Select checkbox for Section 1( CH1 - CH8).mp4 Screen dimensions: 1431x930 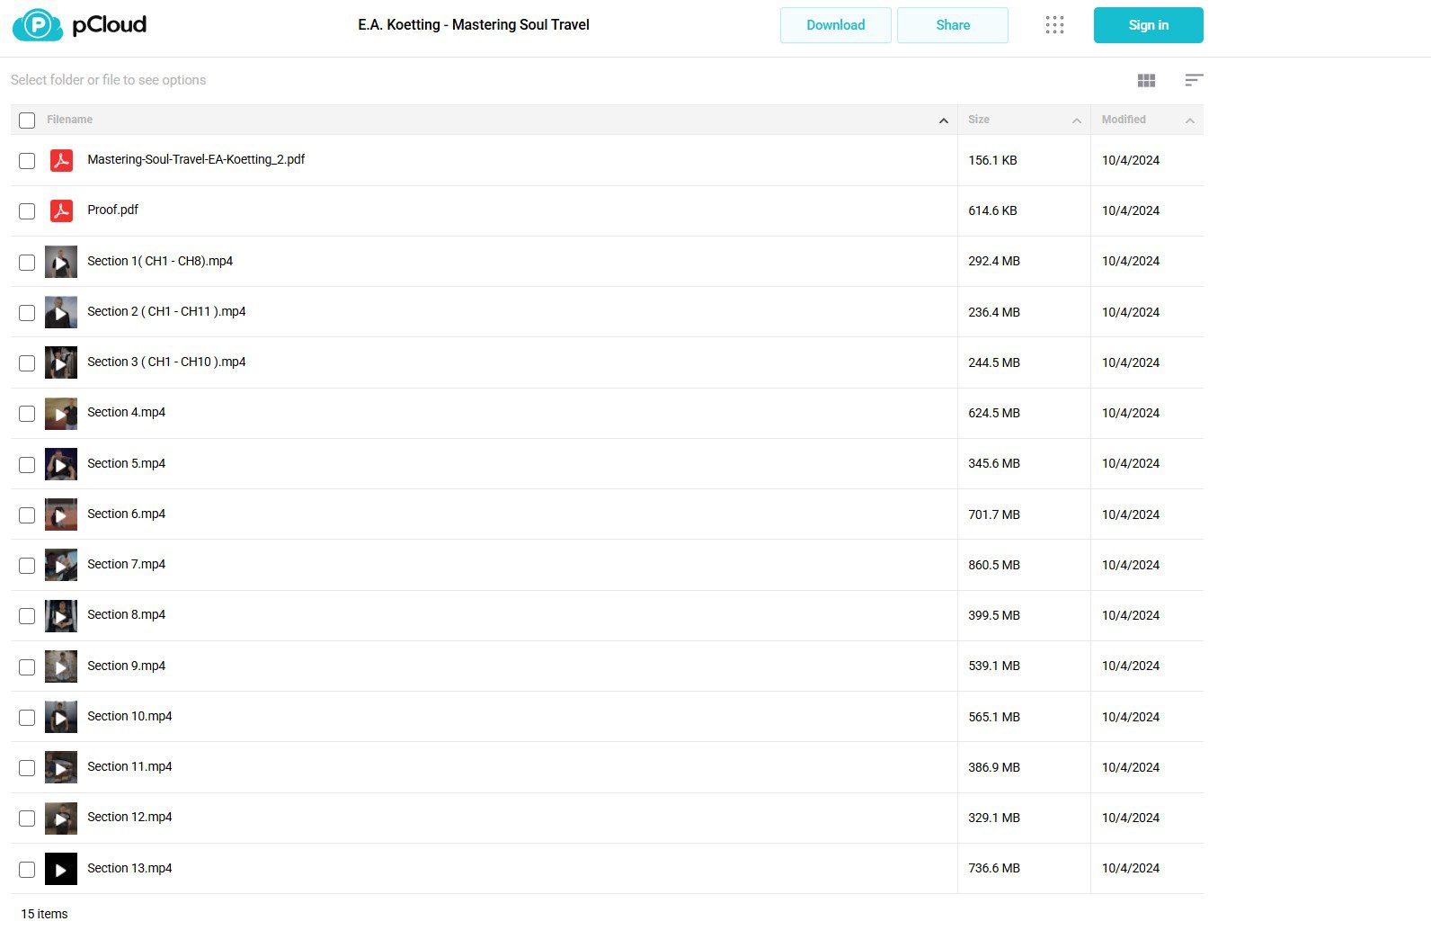click(x=27, y=262)
